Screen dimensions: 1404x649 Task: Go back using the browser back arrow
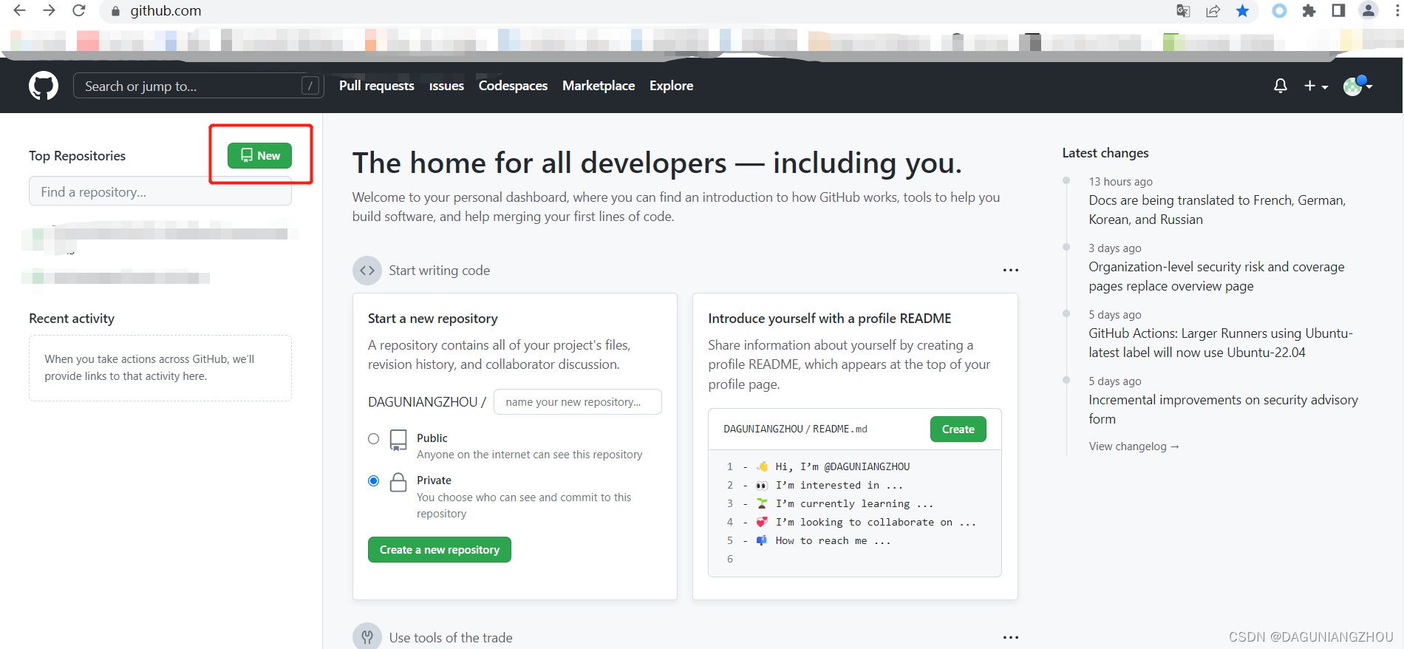point(20,10)
